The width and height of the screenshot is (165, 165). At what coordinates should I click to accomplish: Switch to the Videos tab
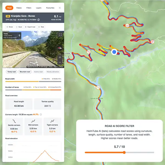pos(19,8)
